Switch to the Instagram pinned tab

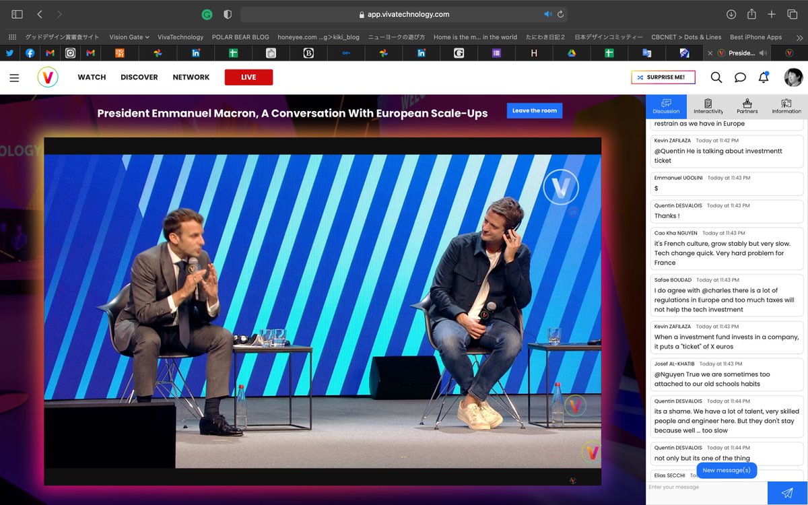pos(70,53)
